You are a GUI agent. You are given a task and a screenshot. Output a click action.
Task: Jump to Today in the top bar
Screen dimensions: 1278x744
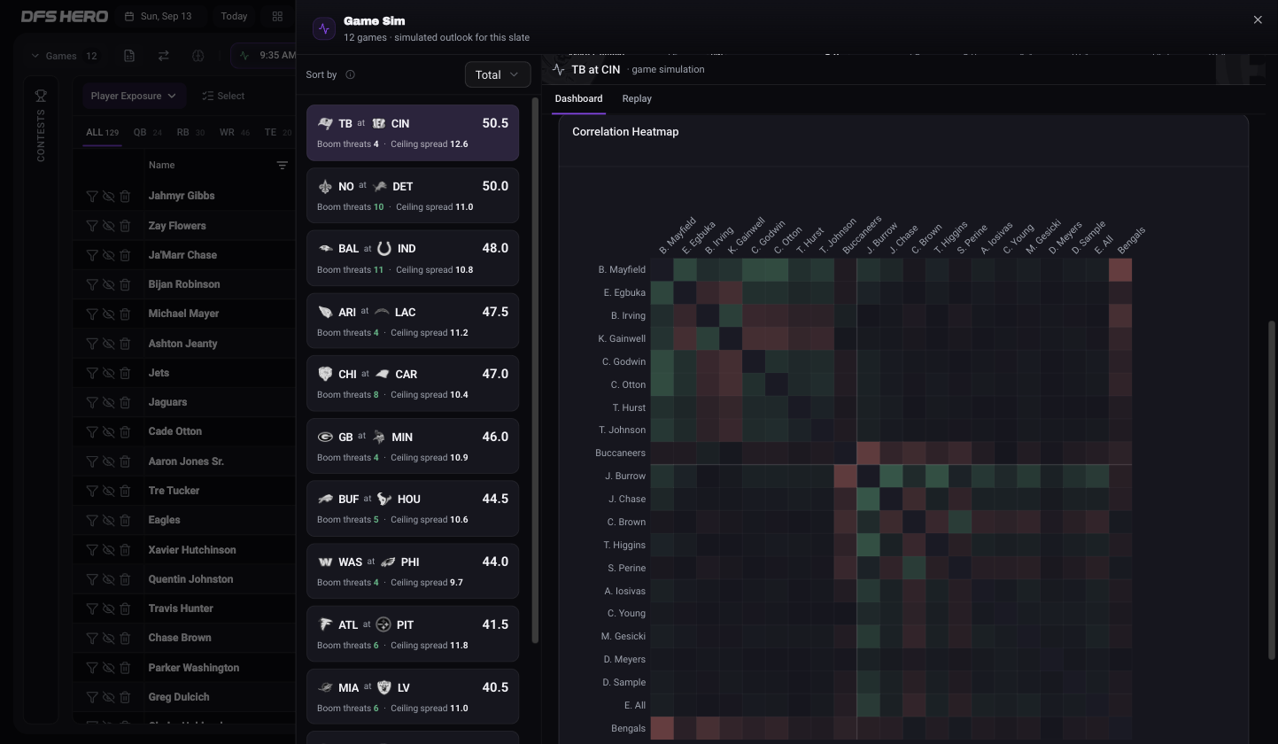(x=234, y=16)
